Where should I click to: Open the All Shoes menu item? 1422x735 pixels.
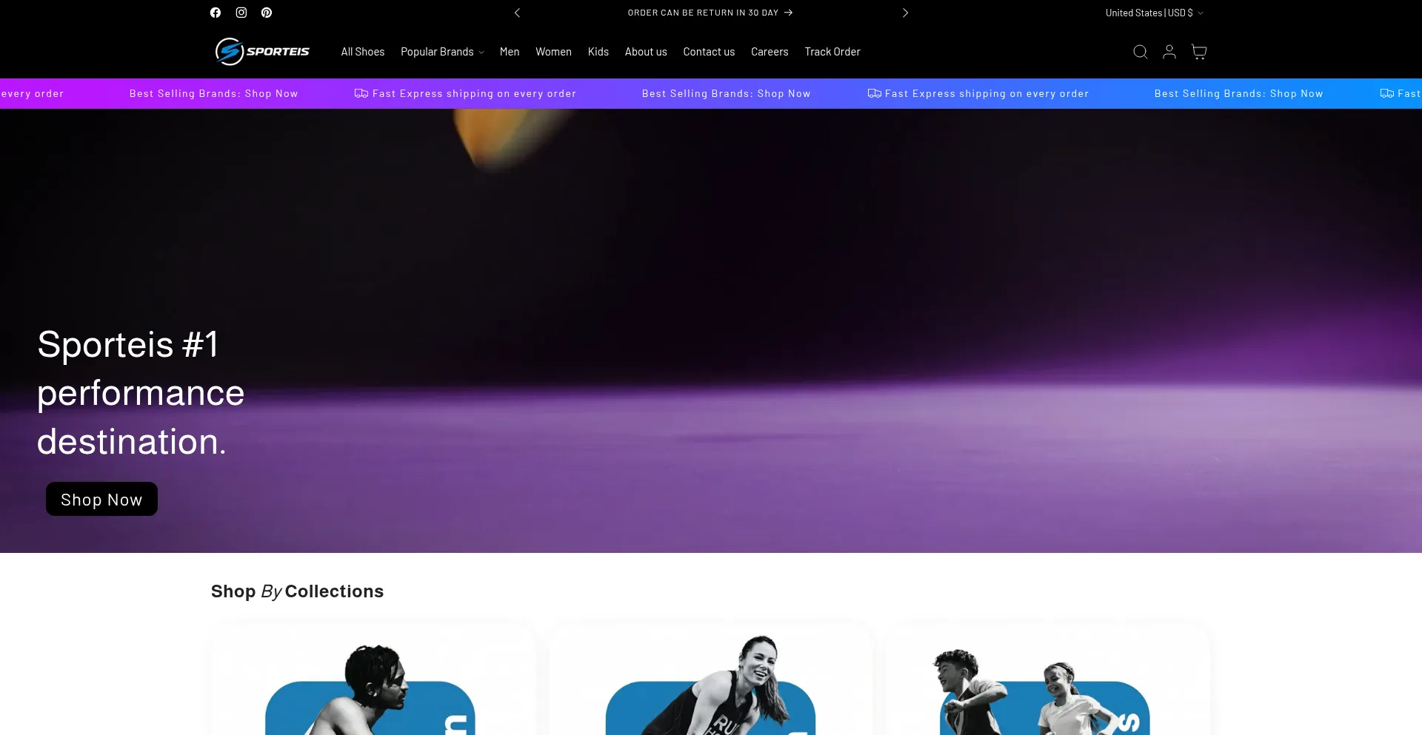(x=363, y=52)
